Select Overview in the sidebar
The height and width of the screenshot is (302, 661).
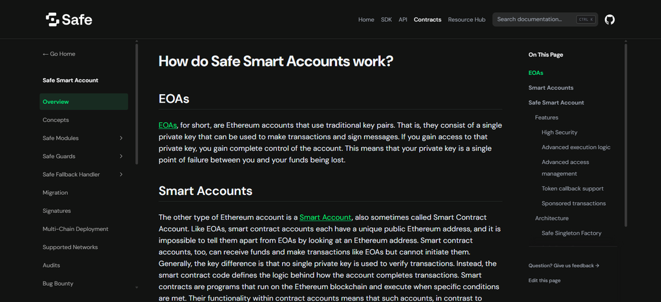84,102
